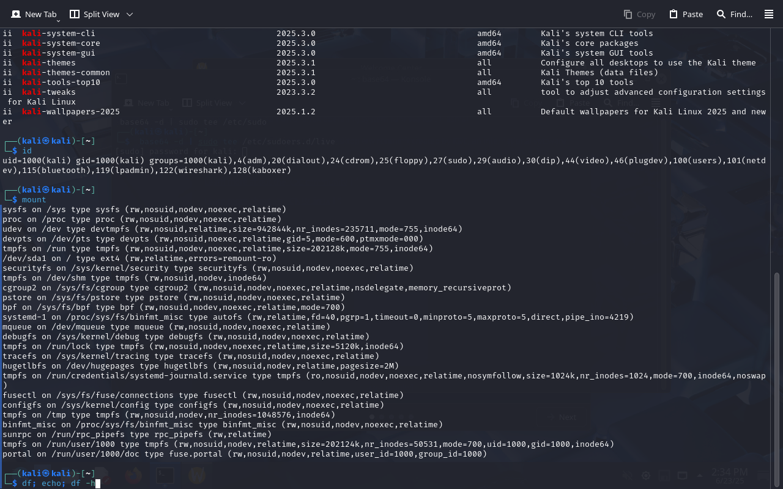The height and width of the screenshot is (489, 783).
Task: Click the 'debugfs on /sys/kernel/debug' line
Action: pos(186,337)
